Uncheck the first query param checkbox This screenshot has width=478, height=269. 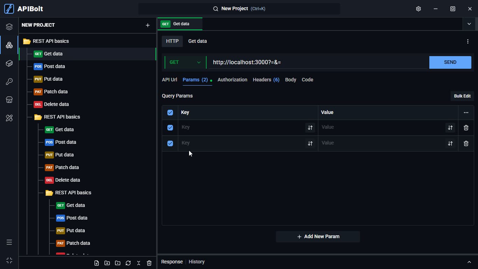point(170,128)
